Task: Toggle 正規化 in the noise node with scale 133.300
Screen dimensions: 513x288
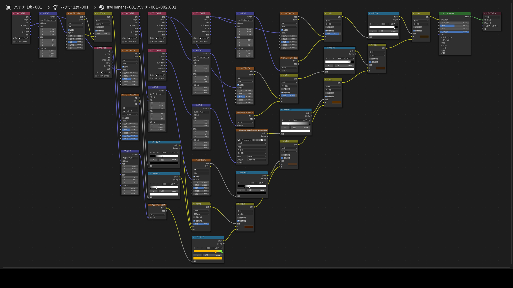Action: pos(194,177)
